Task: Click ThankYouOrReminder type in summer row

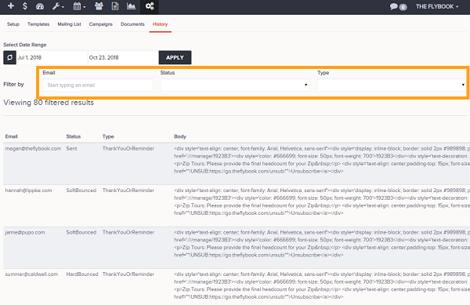Action: (128, 274)
